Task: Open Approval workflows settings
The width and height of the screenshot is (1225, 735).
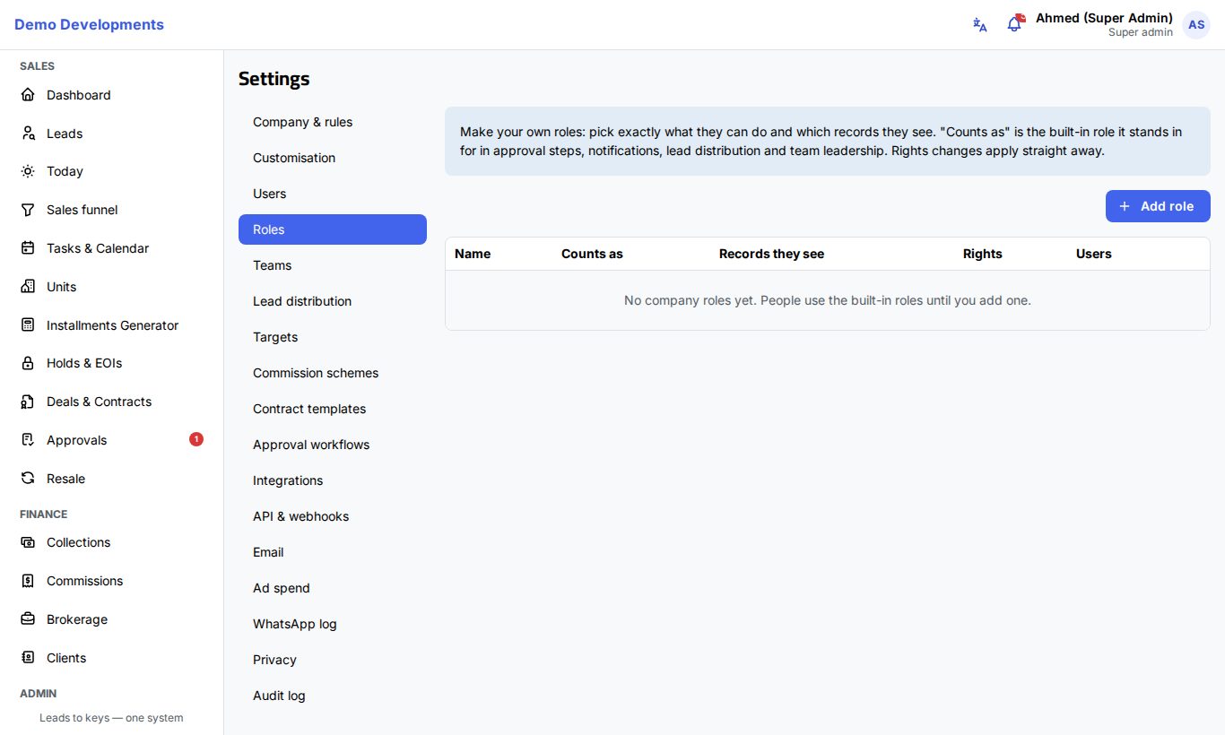Action: tap(333, 445)
